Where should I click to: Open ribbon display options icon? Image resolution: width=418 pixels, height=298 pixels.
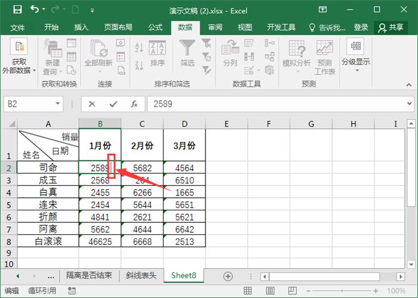[x=322, y=10]
